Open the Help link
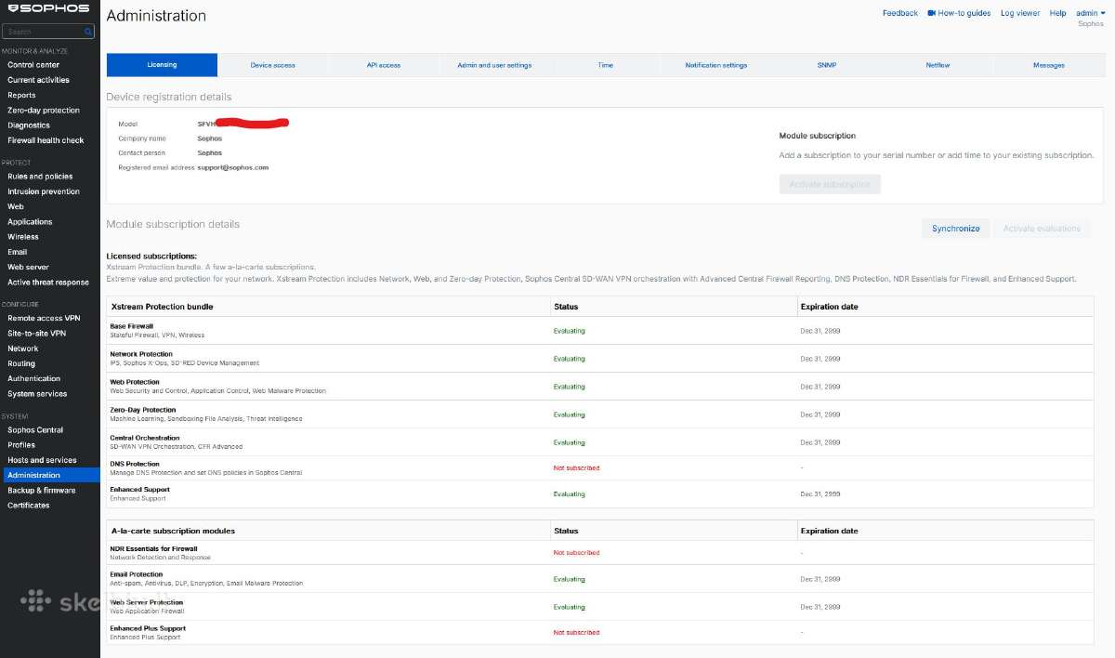 (1058, 13)
